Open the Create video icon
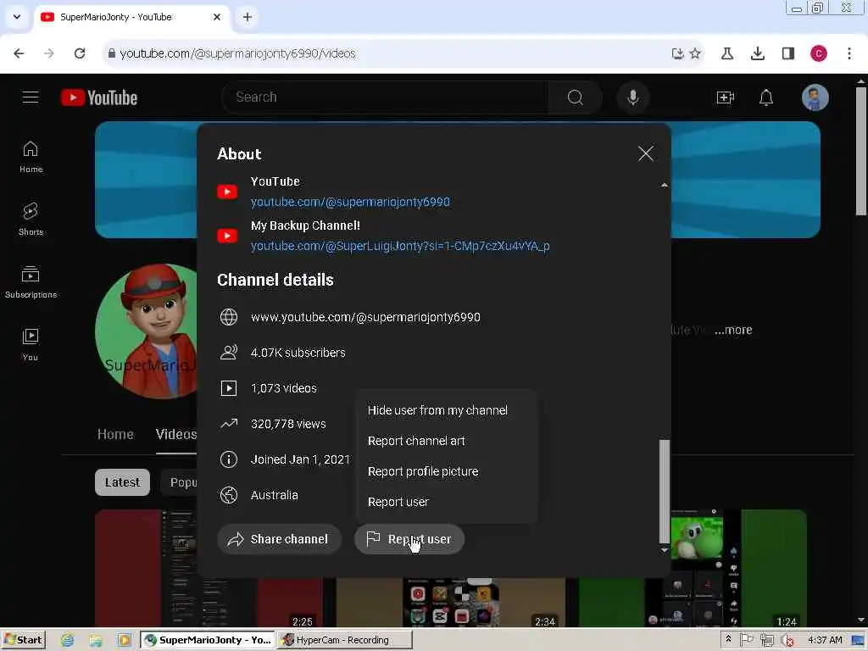868x651 pixels. 725,97
